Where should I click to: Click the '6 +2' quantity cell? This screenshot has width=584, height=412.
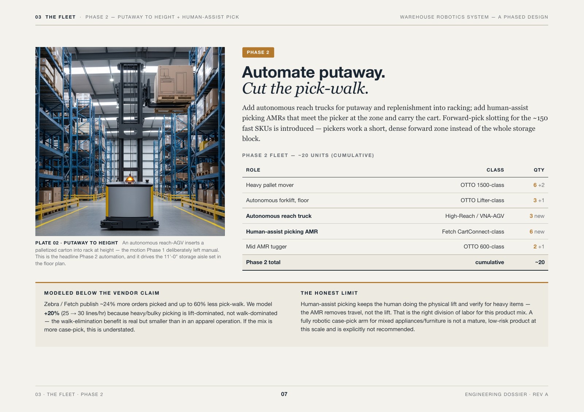click(539, 185)
